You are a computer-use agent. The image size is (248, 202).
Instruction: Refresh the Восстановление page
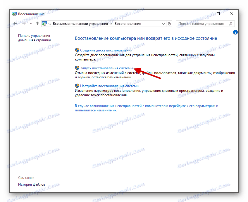(x=169, y=24)
